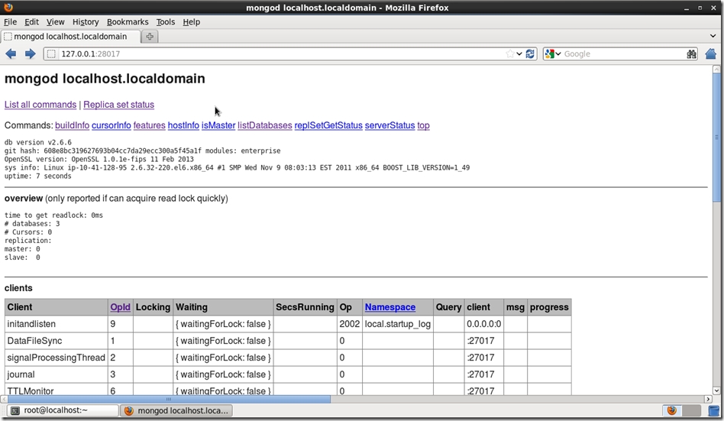Open the features command link

149,125
